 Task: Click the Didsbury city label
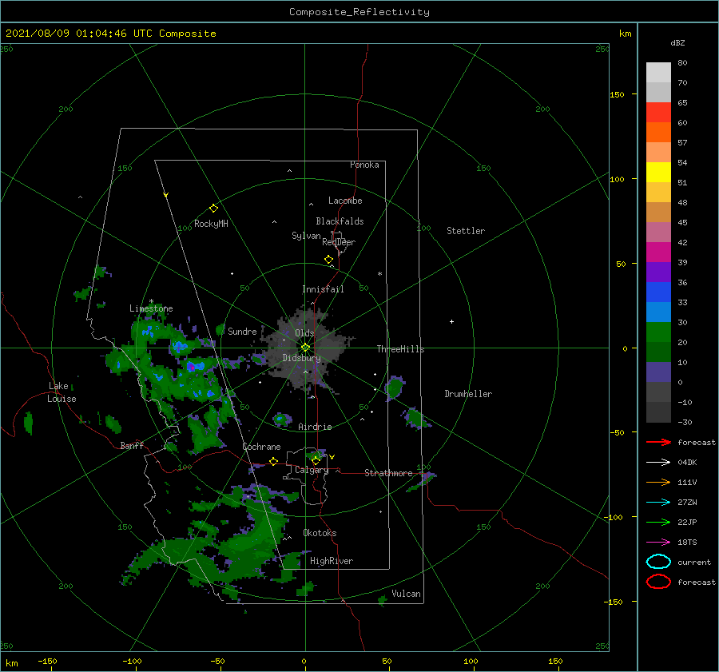(x=302, y=358)
